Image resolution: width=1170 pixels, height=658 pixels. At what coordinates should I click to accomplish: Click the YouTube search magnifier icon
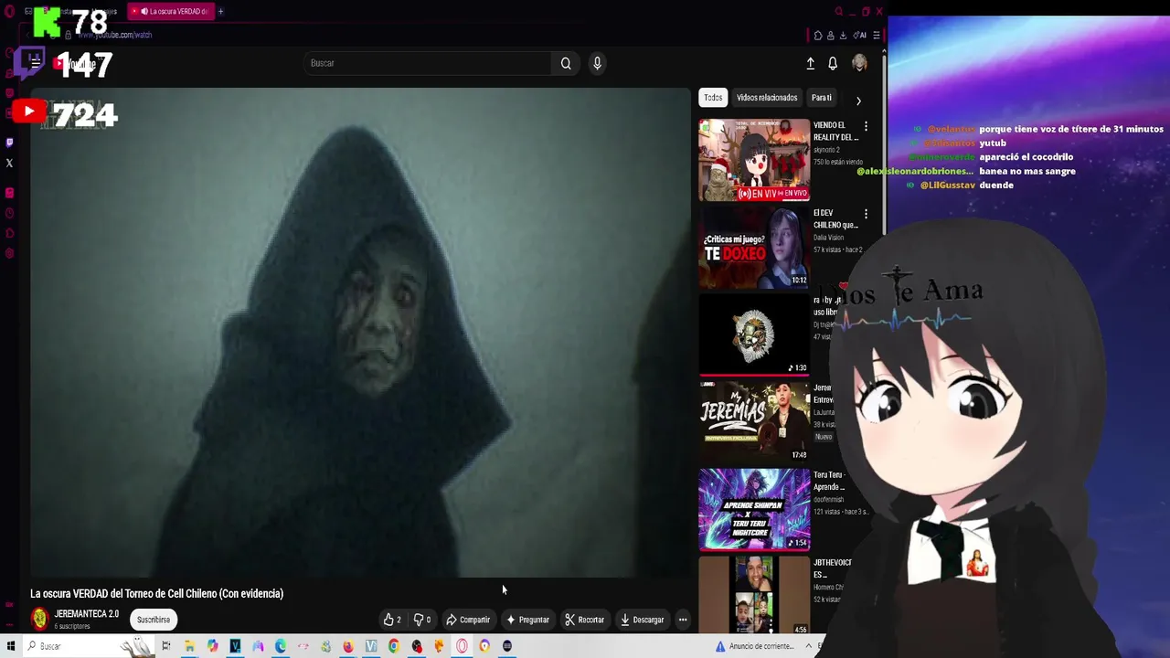(x=566, y=63)
